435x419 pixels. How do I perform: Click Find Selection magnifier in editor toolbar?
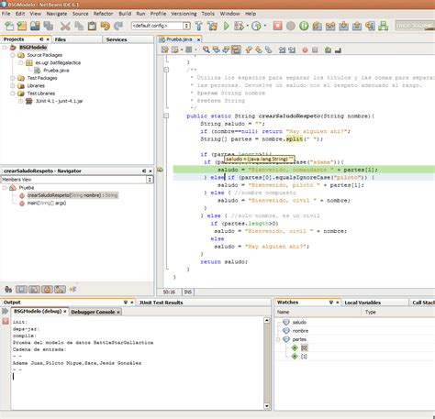coord(206,50)
